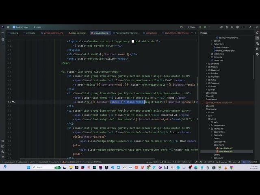Open the Commit tool window icon on left stripe
The width and height of the screenshot is (260, 195).
click(x=3, y=32)
